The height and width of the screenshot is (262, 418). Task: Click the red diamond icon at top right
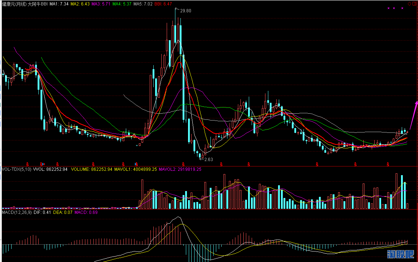[x=409, y=4]
